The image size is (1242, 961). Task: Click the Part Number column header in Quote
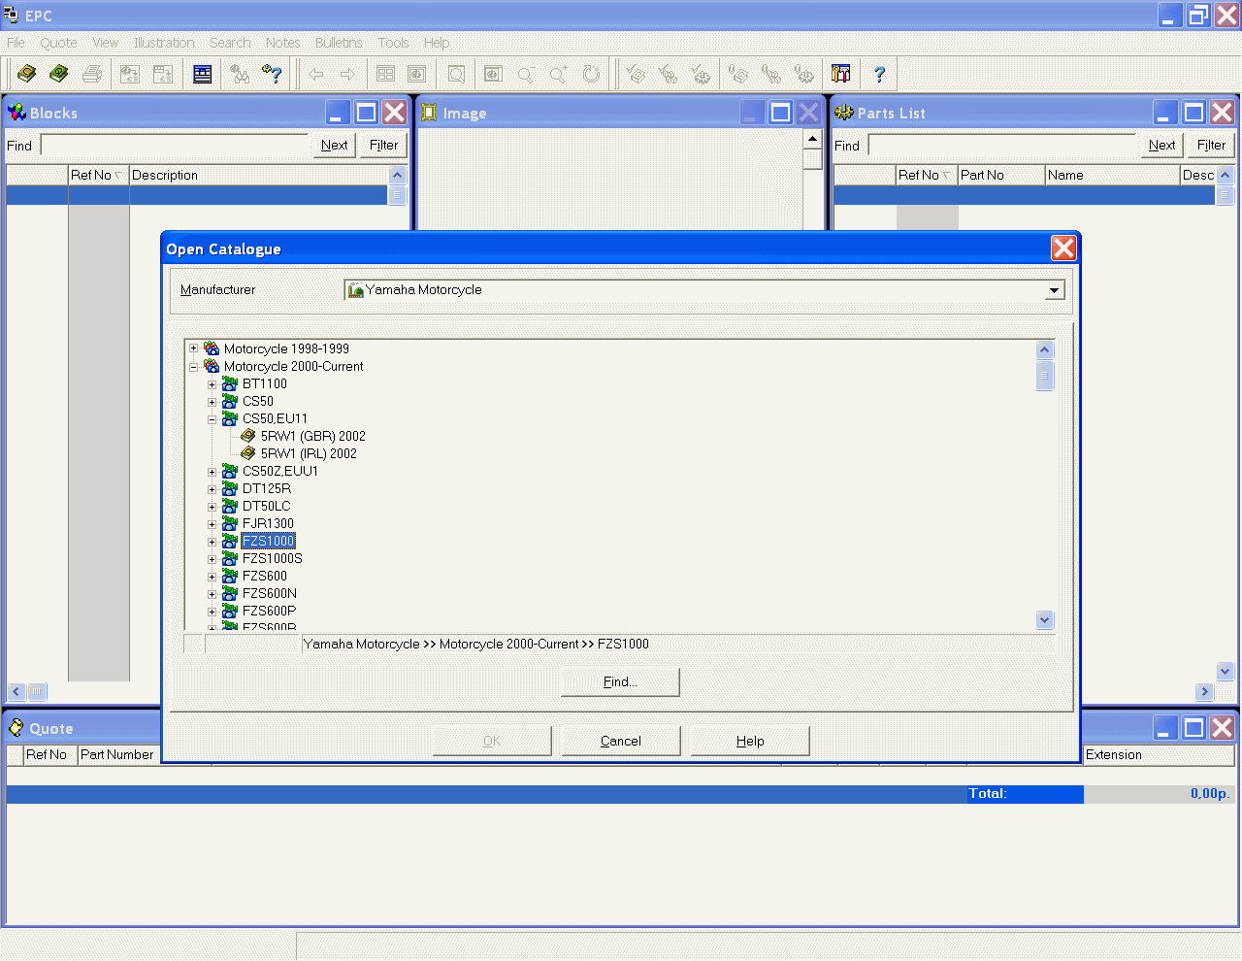click(x=117, y=754)
